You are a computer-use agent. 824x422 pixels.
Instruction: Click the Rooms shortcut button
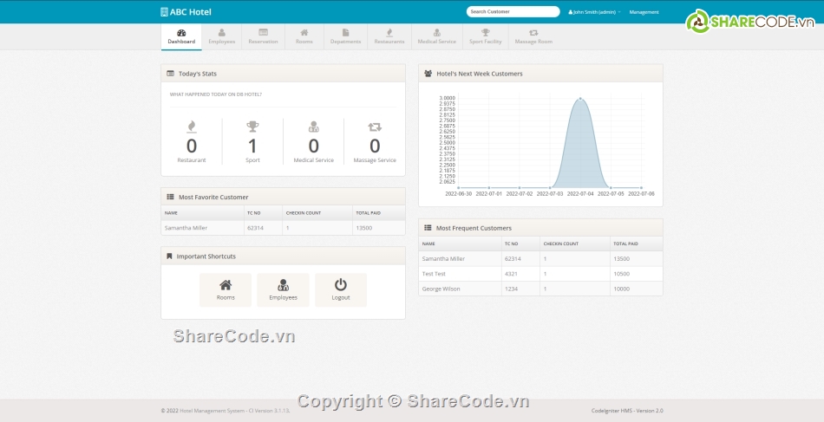(226, 289)
